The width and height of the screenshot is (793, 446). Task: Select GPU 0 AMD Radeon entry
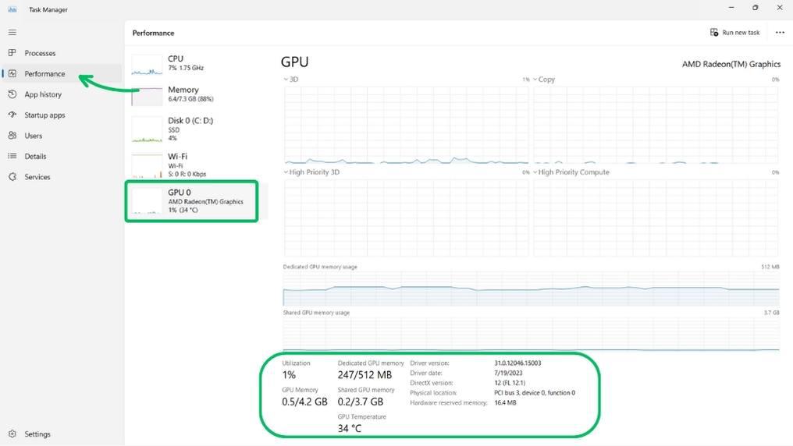pyautogui.click(x=195, y=201)
